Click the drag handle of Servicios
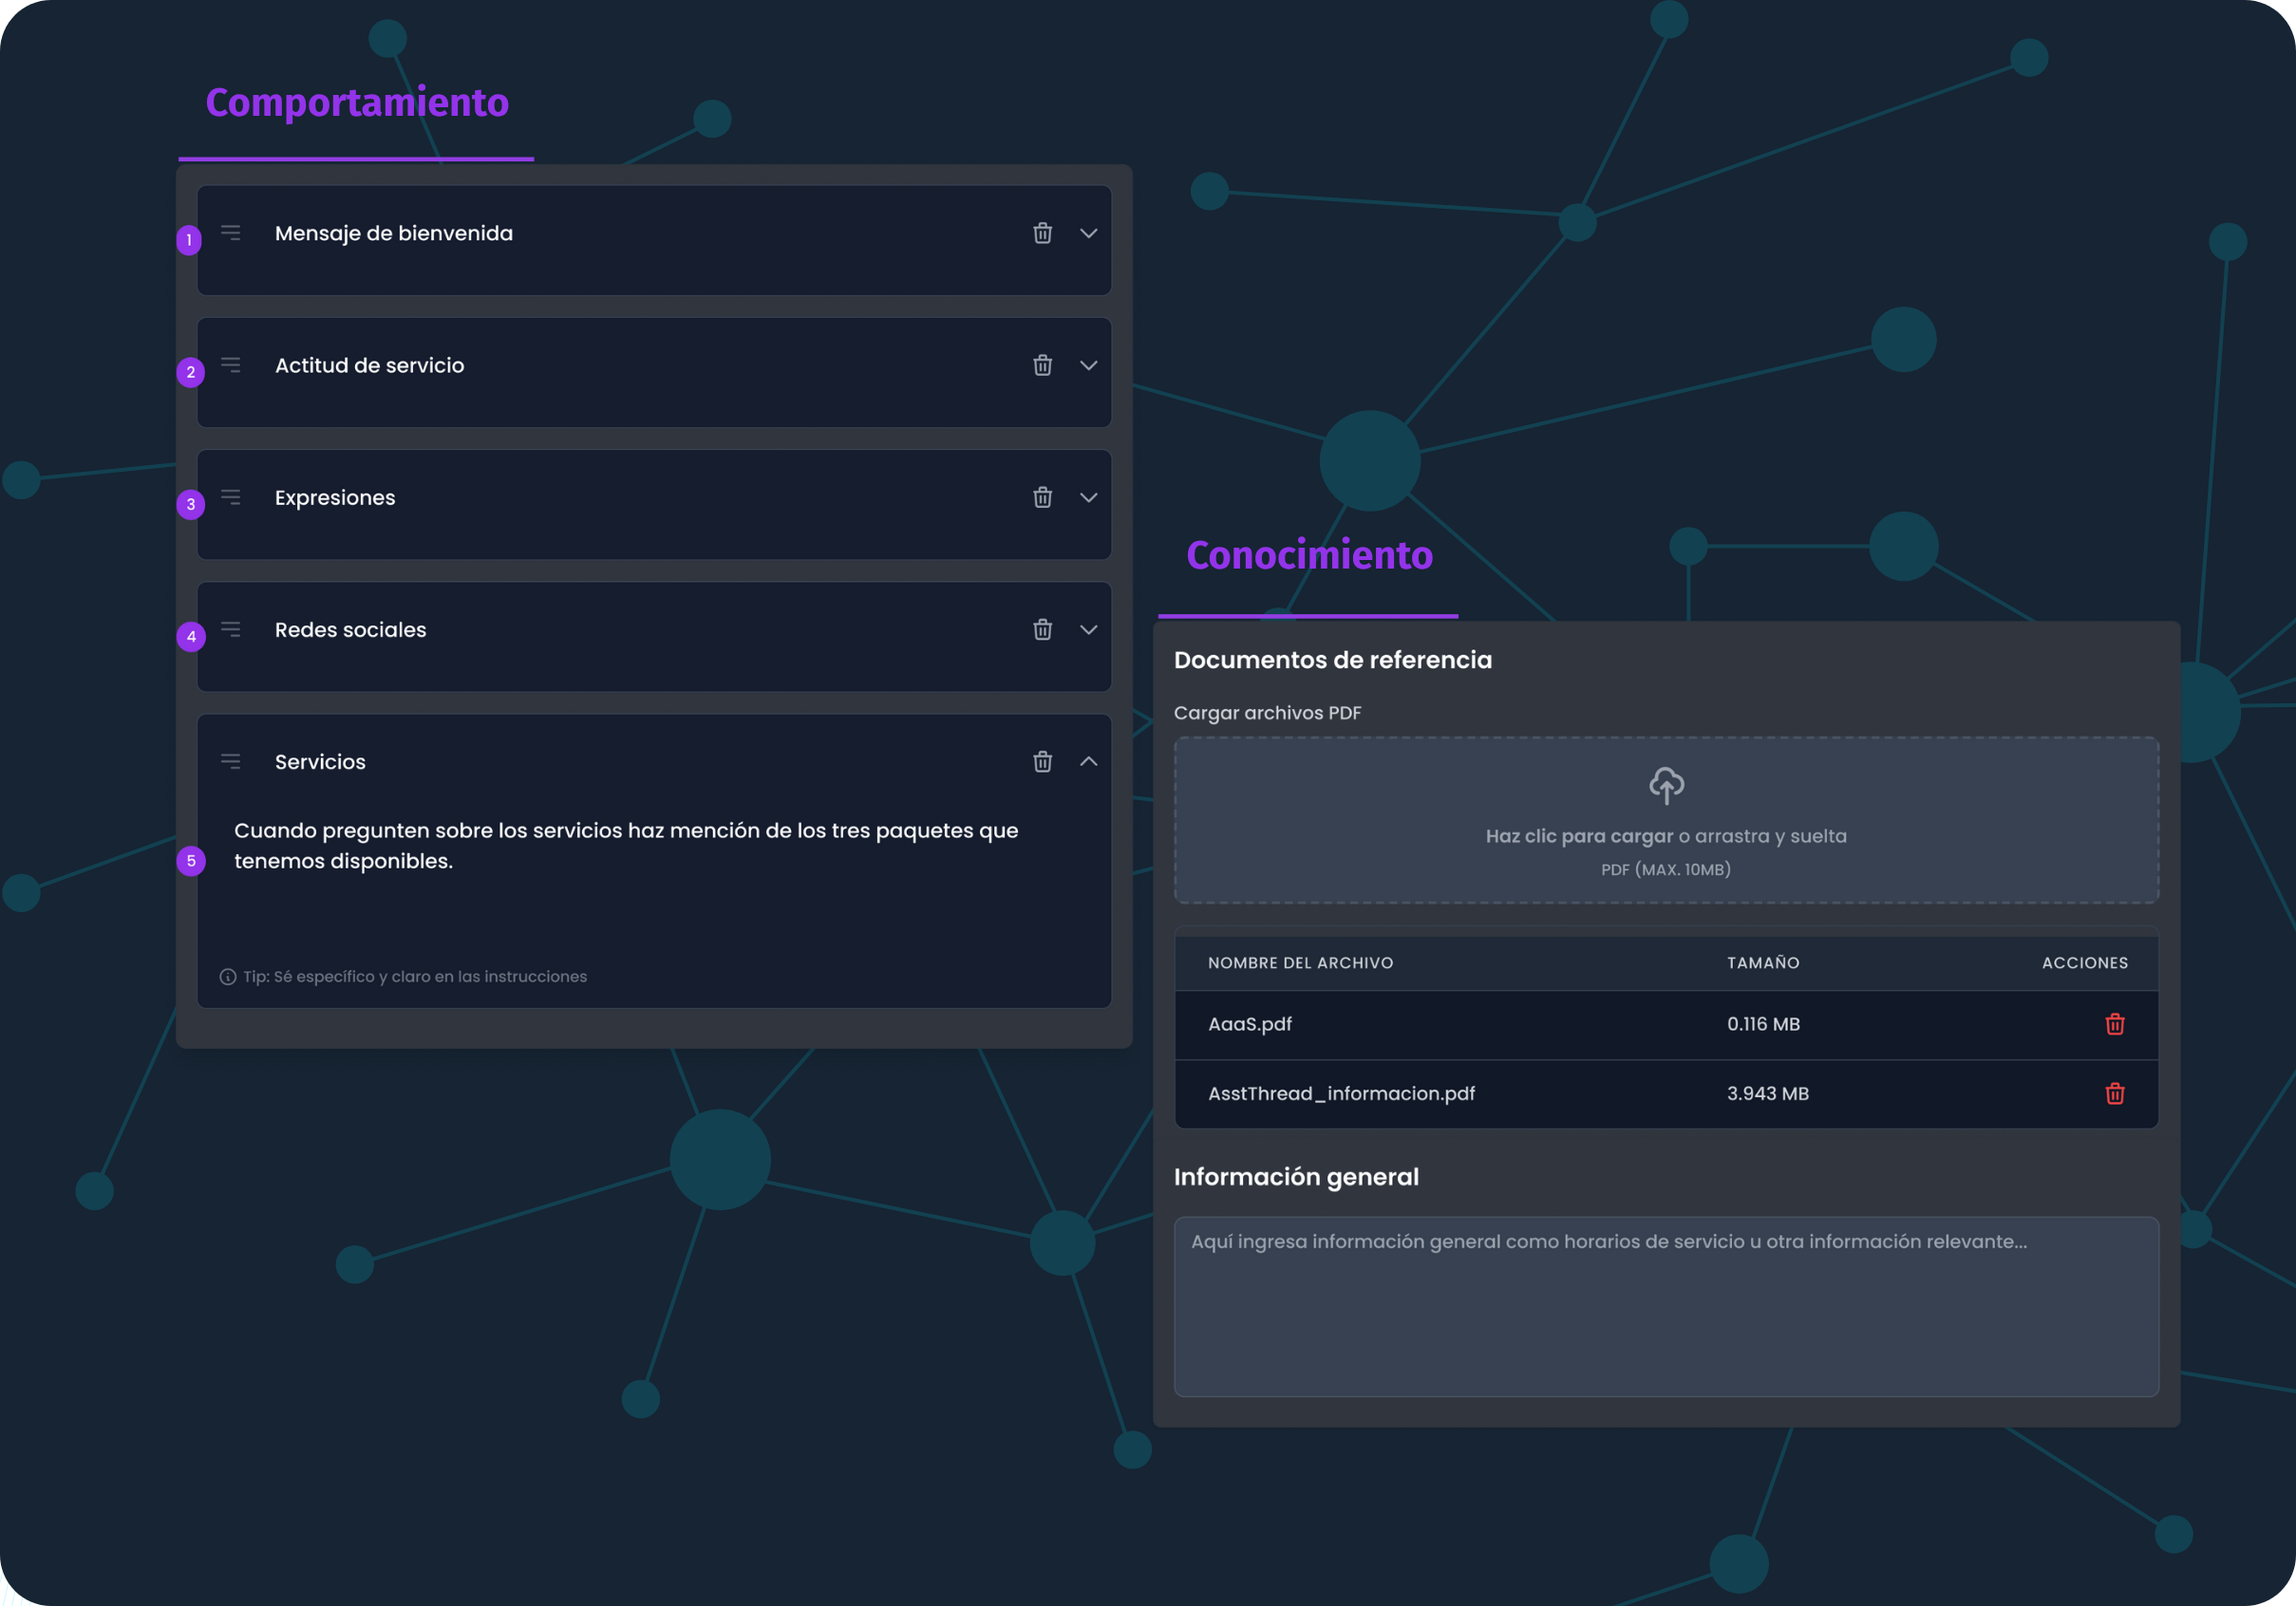 coord(231,760)
